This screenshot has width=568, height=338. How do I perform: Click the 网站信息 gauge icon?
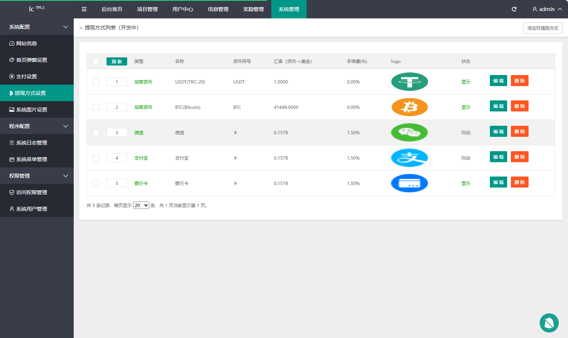pos(12,43)
